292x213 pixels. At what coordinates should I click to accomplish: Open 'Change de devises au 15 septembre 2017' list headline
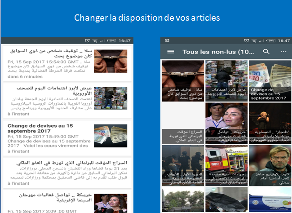tap(40, 129)
